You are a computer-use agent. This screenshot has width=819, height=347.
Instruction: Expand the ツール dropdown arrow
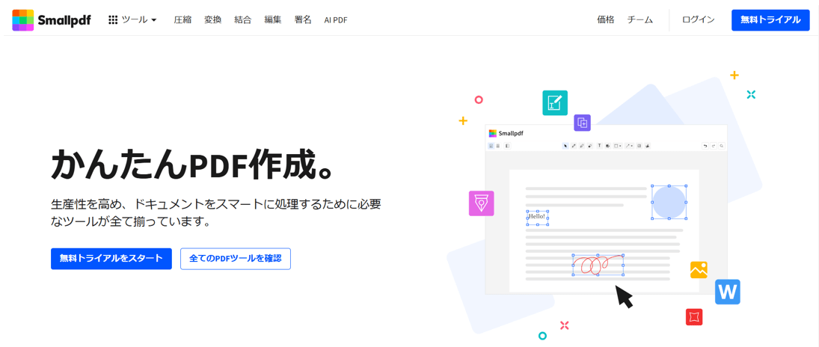coord(153,20)
